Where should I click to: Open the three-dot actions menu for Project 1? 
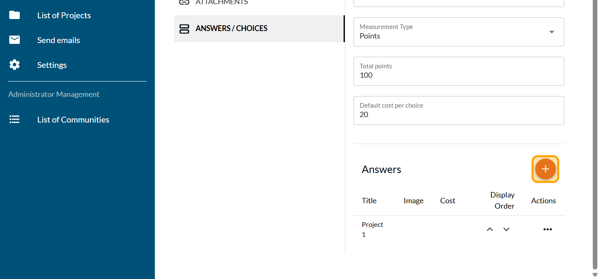pos(547,229)
